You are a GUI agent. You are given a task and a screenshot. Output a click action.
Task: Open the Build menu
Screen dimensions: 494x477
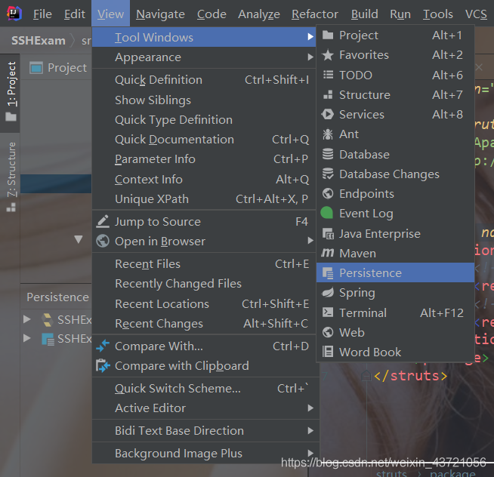point(365,14)
